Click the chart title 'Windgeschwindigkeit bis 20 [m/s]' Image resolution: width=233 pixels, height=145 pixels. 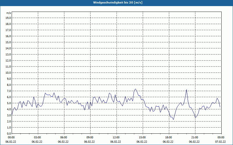[x=118, y=3]
